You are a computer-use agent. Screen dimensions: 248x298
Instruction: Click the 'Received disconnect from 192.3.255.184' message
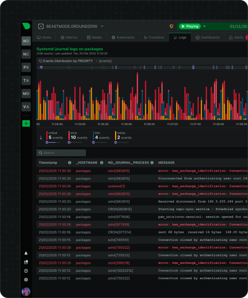203,202
